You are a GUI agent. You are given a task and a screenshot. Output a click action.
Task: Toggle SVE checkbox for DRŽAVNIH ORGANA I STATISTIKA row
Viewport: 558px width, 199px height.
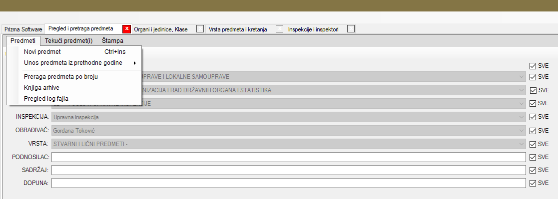coord(533,90)
